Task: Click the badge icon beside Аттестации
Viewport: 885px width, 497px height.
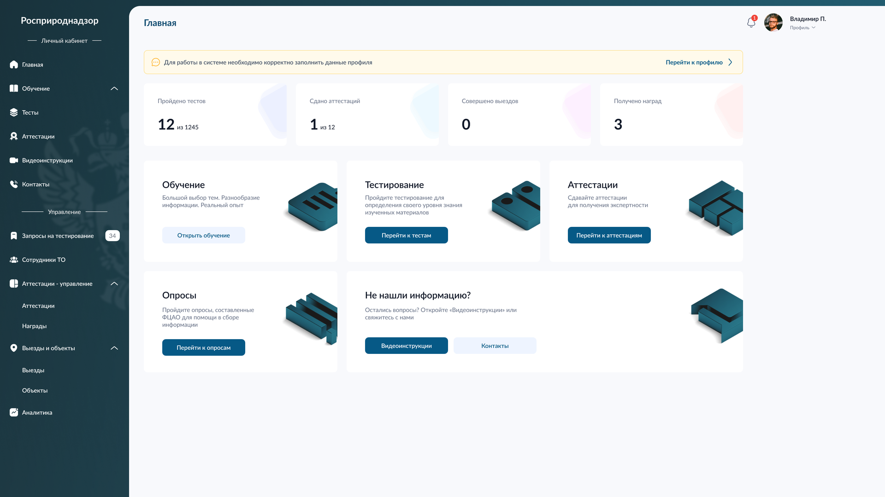Action: pyautogui.click(x=14, y=137)
